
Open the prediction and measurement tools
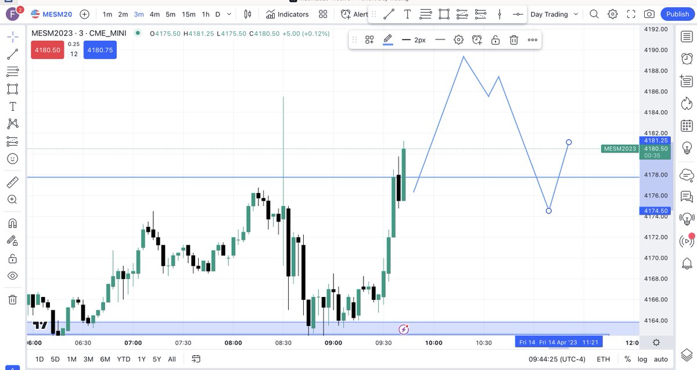13,141
